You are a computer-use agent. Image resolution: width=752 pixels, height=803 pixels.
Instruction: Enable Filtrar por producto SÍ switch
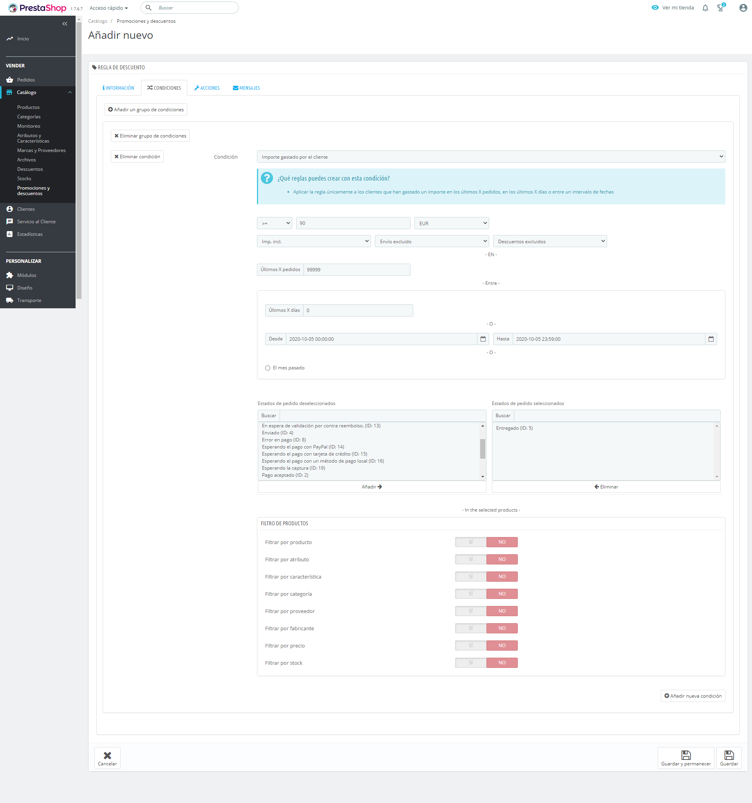[x=470, y=542]
